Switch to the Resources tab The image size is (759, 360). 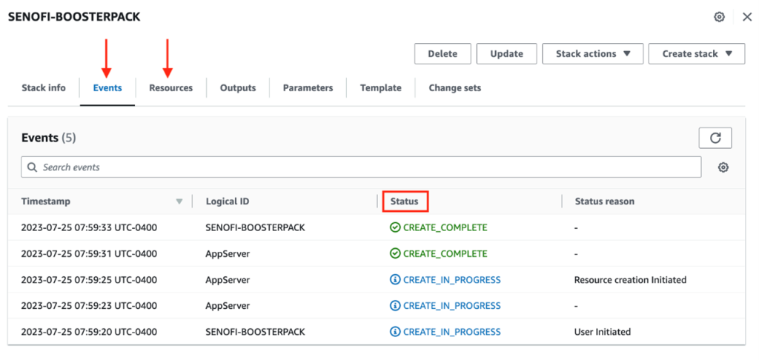[x=170, y=88]
